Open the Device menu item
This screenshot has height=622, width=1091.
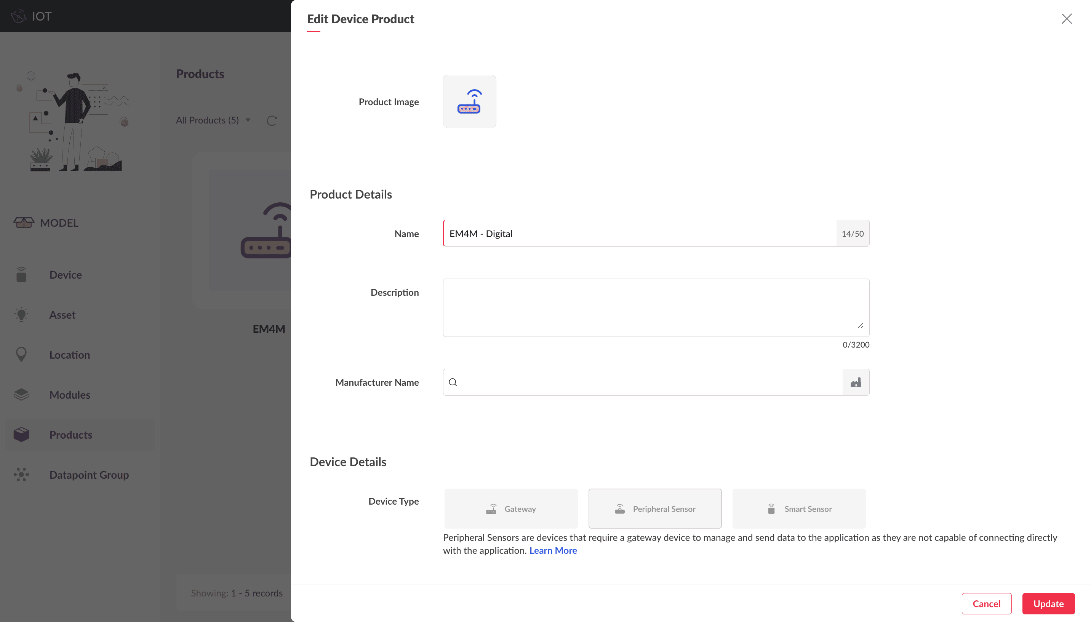click(x=65, y=275)
